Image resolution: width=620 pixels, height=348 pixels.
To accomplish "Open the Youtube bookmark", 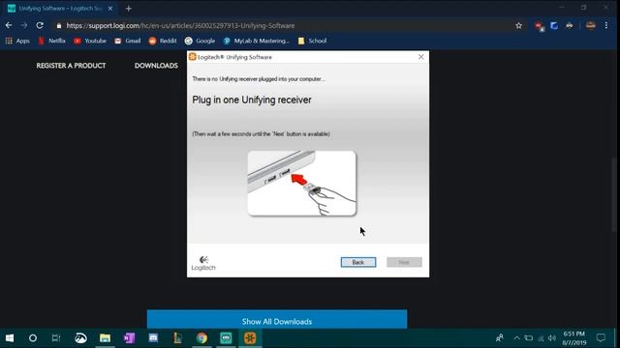I will tap(90, 41).
